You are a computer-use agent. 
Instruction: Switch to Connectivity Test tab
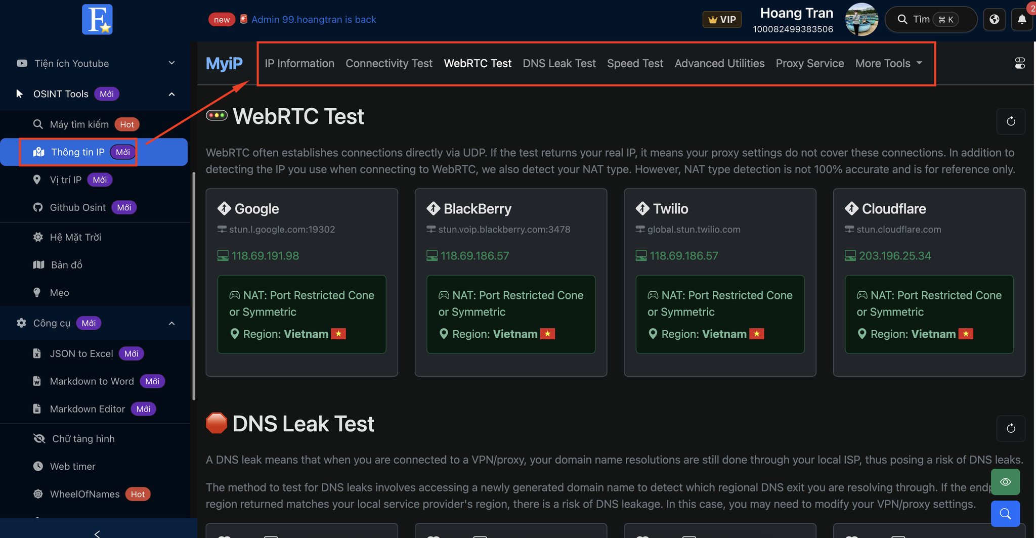click(389, 63)
